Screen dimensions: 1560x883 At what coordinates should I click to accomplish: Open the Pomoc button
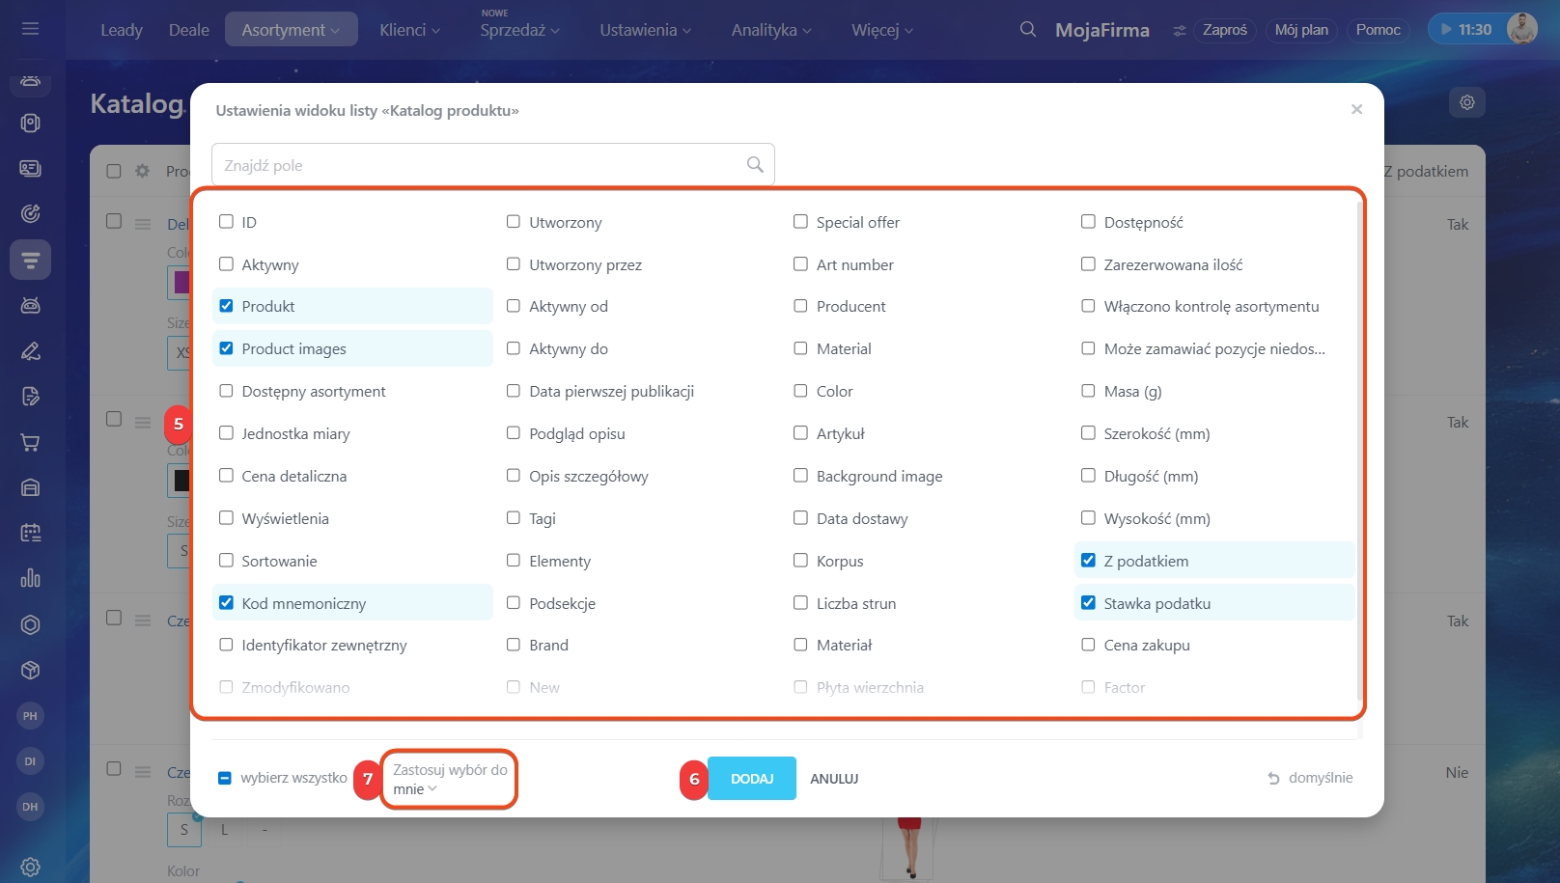(x=1378, y=30)
